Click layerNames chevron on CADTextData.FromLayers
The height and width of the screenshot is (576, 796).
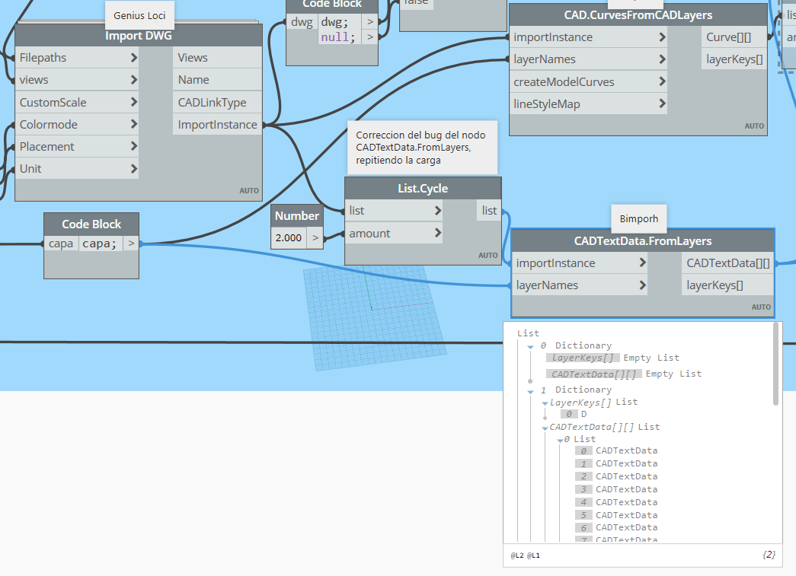[642, 285]
